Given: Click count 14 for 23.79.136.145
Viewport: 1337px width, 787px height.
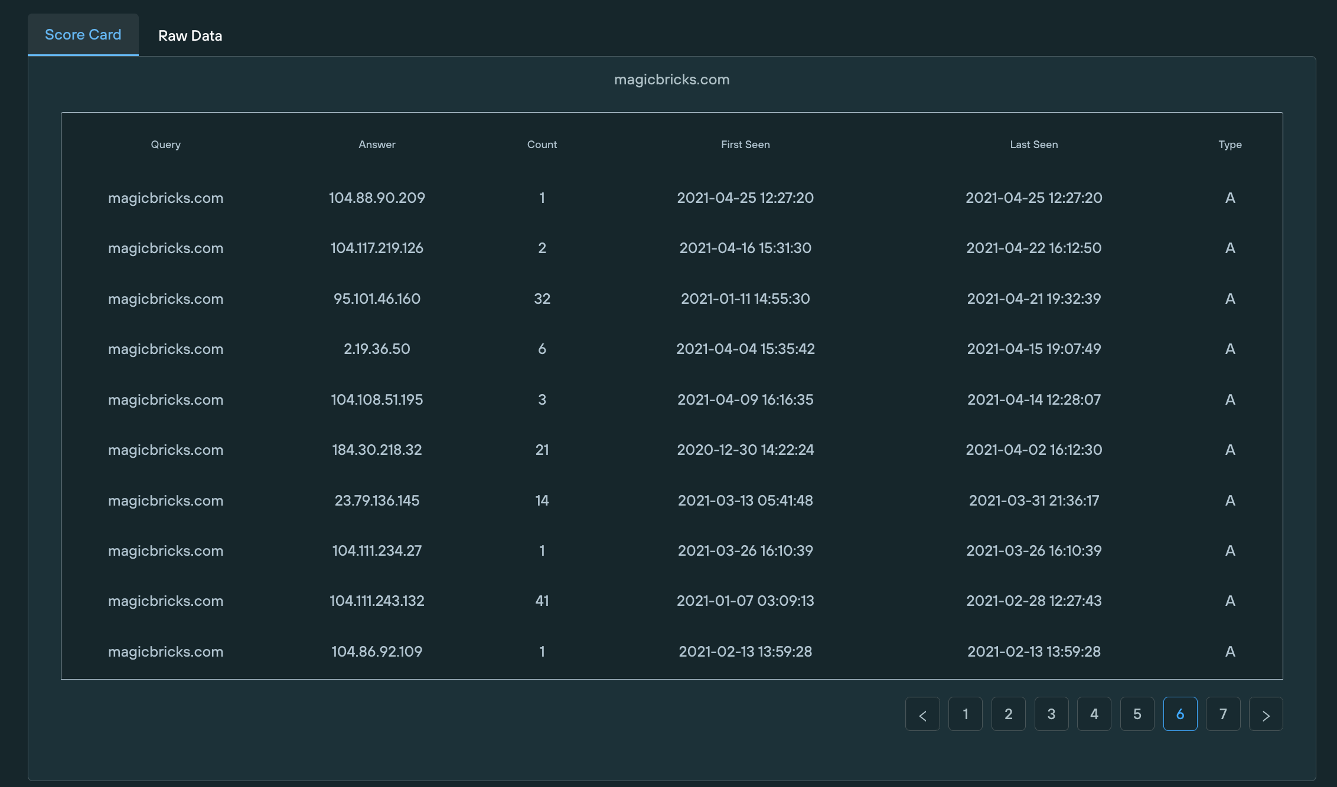Looking at the screenshot, I should [542, 500].
